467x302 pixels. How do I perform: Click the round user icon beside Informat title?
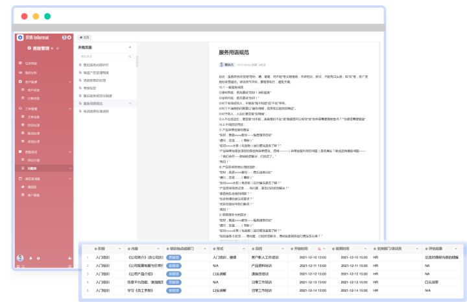[x=64, y=38]
